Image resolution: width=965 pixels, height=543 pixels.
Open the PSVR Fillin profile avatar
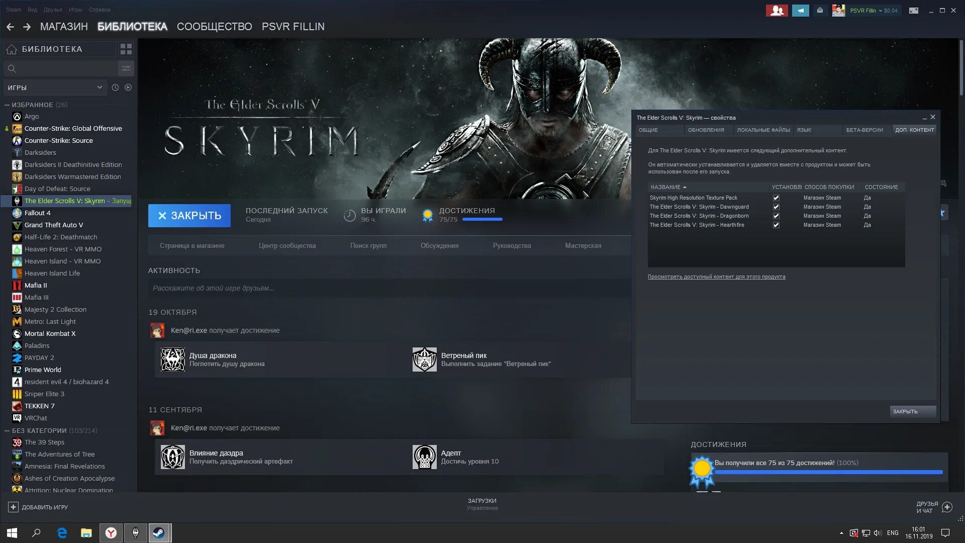[838, 11]
